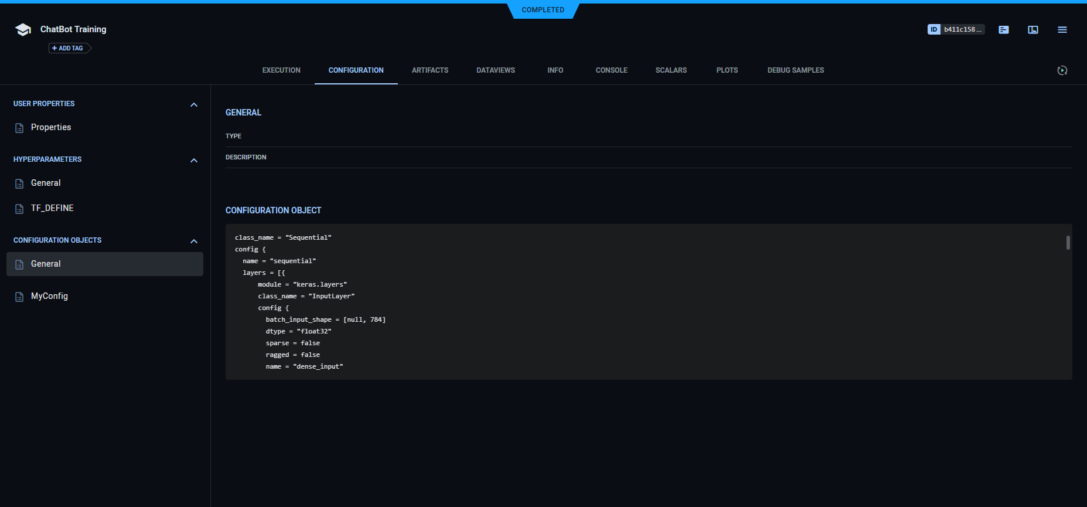Open the hamburger actions menu
The image size is (1087, 507).
1062,30
